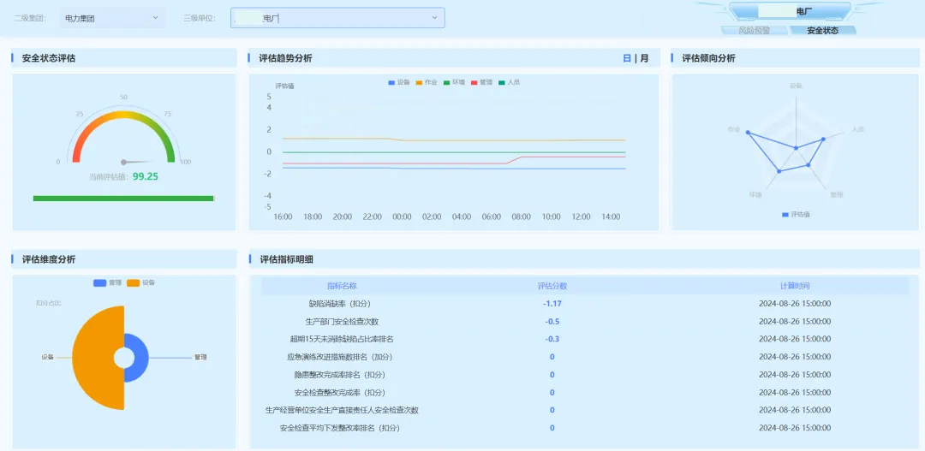Image resolution: width=925 pixels, height=451 pixels.
Task: Click the 评估分数 column header
Action: (552, 286)
